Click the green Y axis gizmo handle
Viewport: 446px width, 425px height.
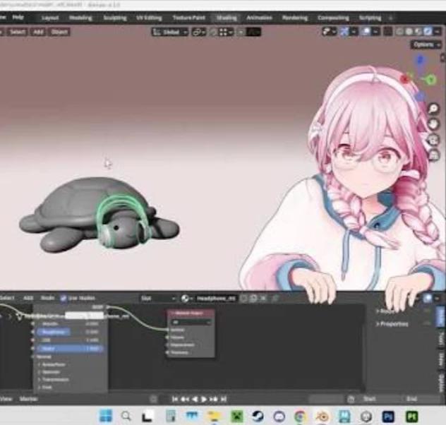[431, 80]
